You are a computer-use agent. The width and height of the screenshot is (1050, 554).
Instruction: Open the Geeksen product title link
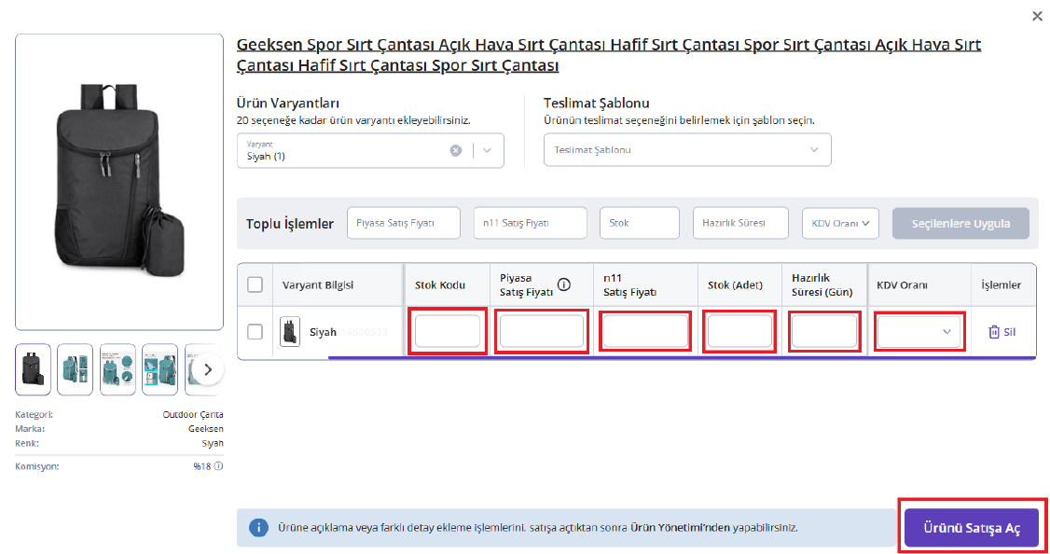click(x=608, y=55)
